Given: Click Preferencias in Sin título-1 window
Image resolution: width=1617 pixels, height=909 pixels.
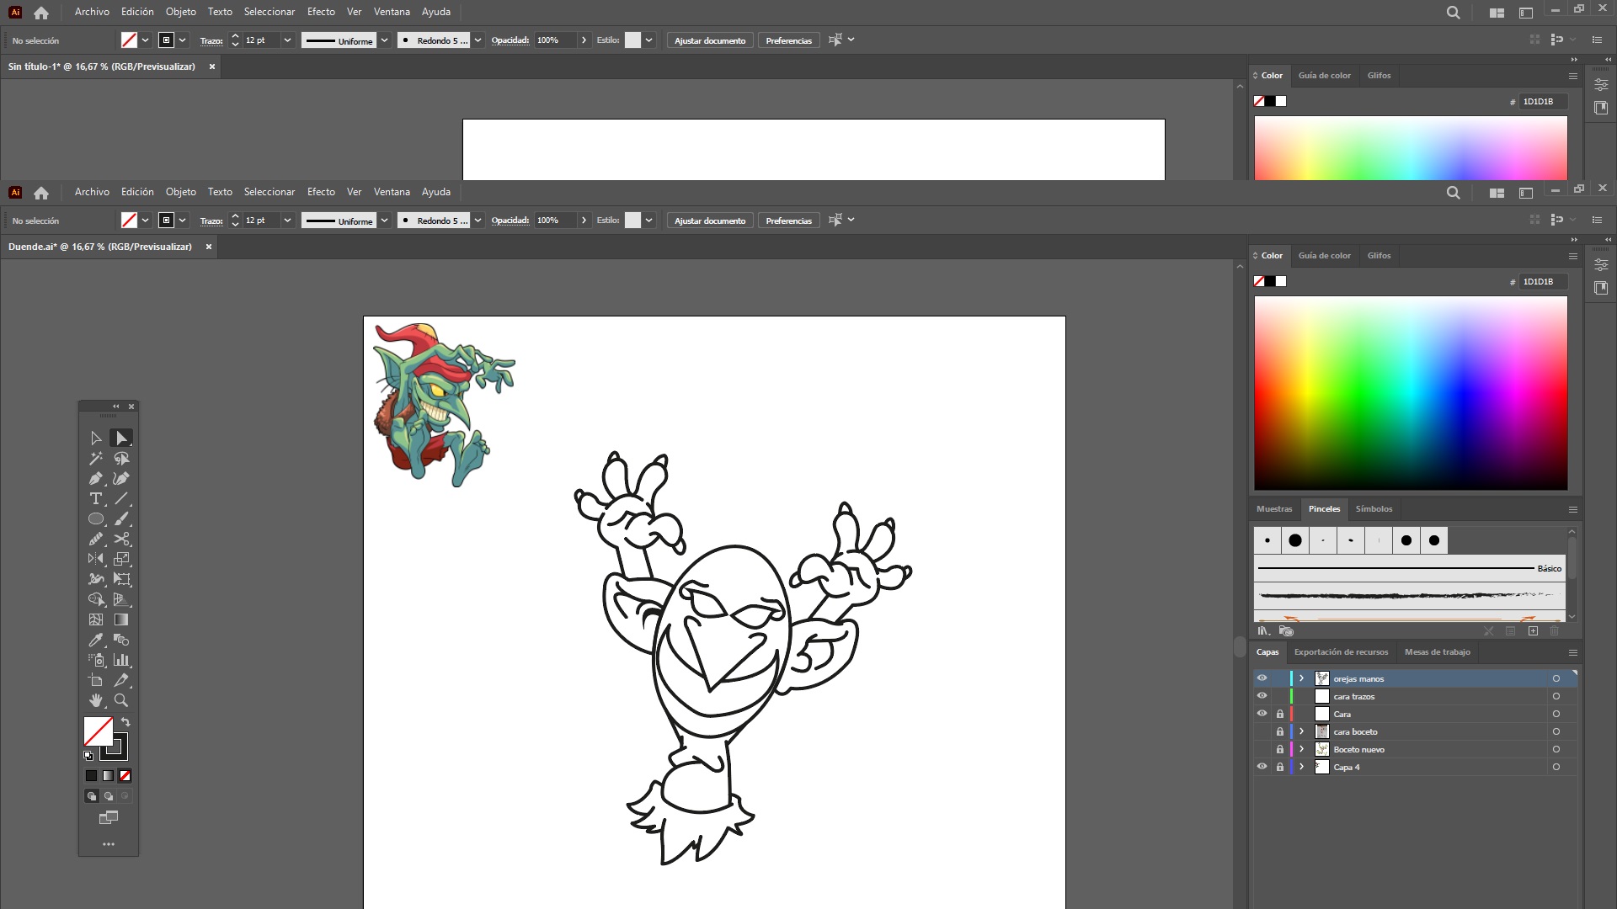Looking at the screenshot, I should pos(788,40).
